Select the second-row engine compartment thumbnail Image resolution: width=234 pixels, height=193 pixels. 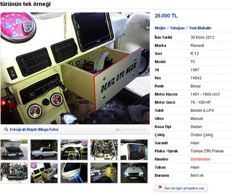tap(14, 173)
